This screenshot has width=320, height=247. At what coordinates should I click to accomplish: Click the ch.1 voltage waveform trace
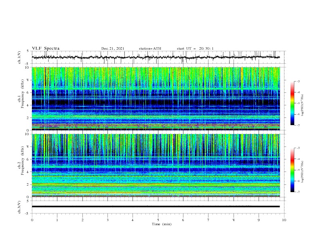(156, 57)
